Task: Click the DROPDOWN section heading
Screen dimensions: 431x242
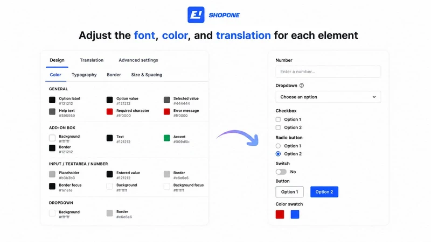Action: tap(61, 203)
